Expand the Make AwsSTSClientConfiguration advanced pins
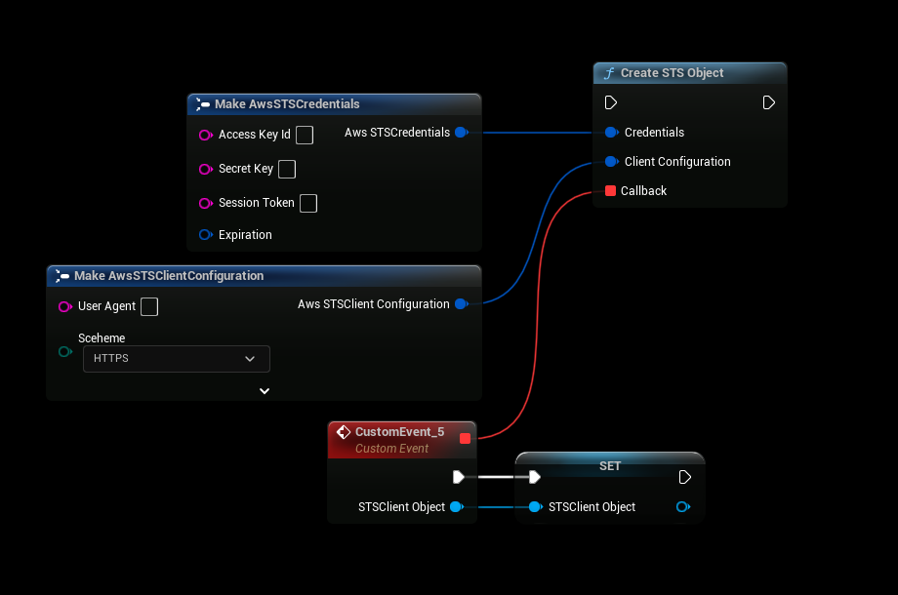898x595 pixels. (x=264, y=391)
